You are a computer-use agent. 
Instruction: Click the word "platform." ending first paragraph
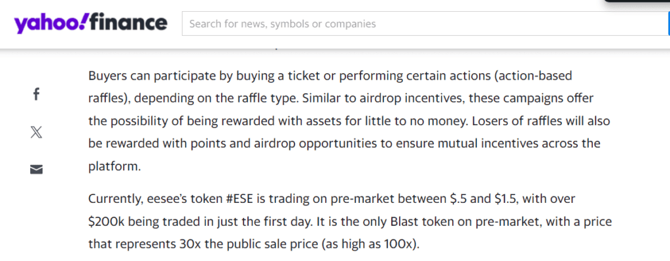click(x=115, y=166)
